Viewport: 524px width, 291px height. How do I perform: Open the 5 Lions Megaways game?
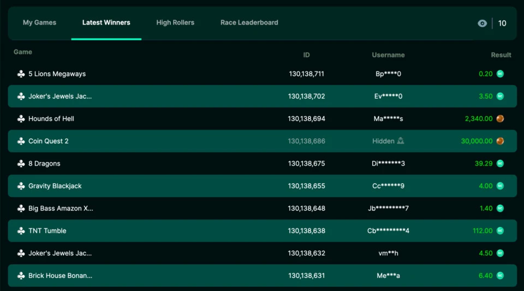coord(57,74)
